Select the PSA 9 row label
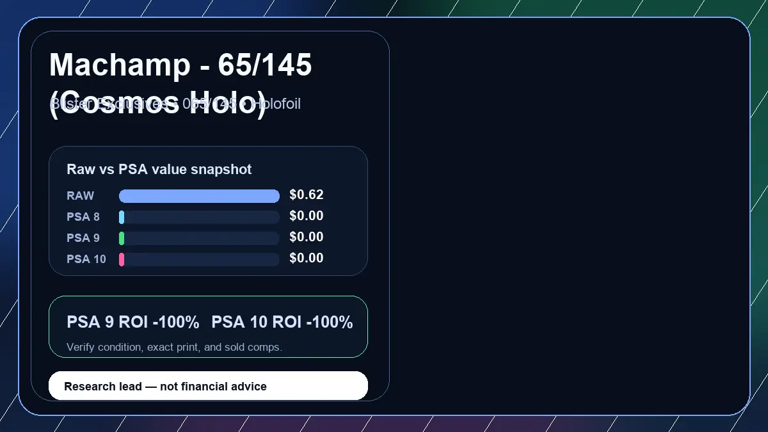 [x=83, y=238]
